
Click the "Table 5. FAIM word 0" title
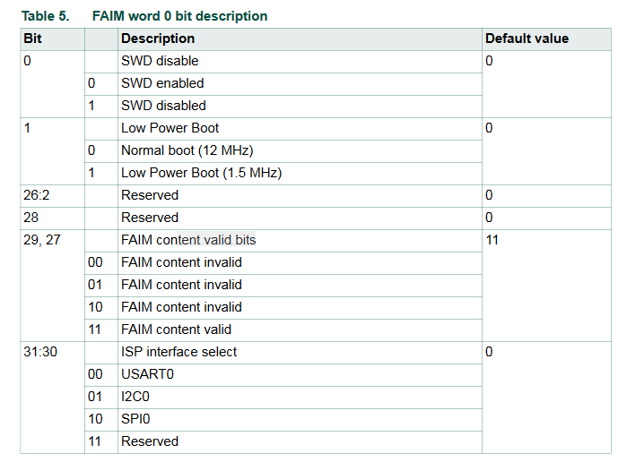click(144, 16)
